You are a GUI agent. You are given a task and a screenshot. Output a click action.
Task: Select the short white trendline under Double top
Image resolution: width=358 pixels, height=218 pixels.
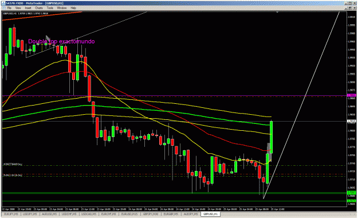[41, 52]
